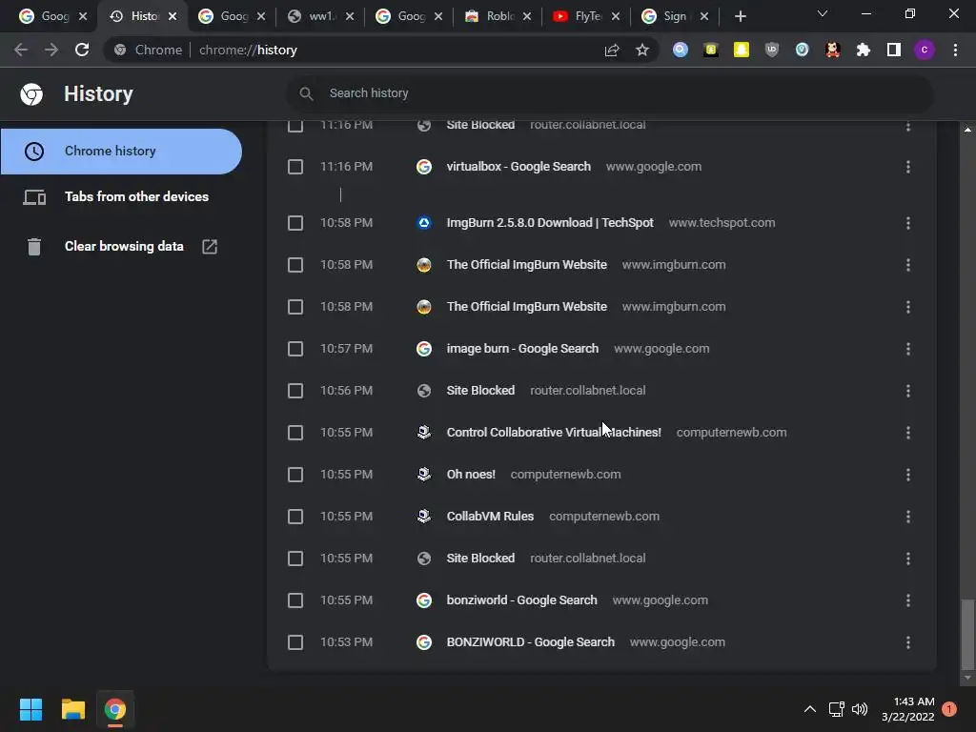
Task: Open bonziworld - Google Search link
Action: (x=521, y=600)
